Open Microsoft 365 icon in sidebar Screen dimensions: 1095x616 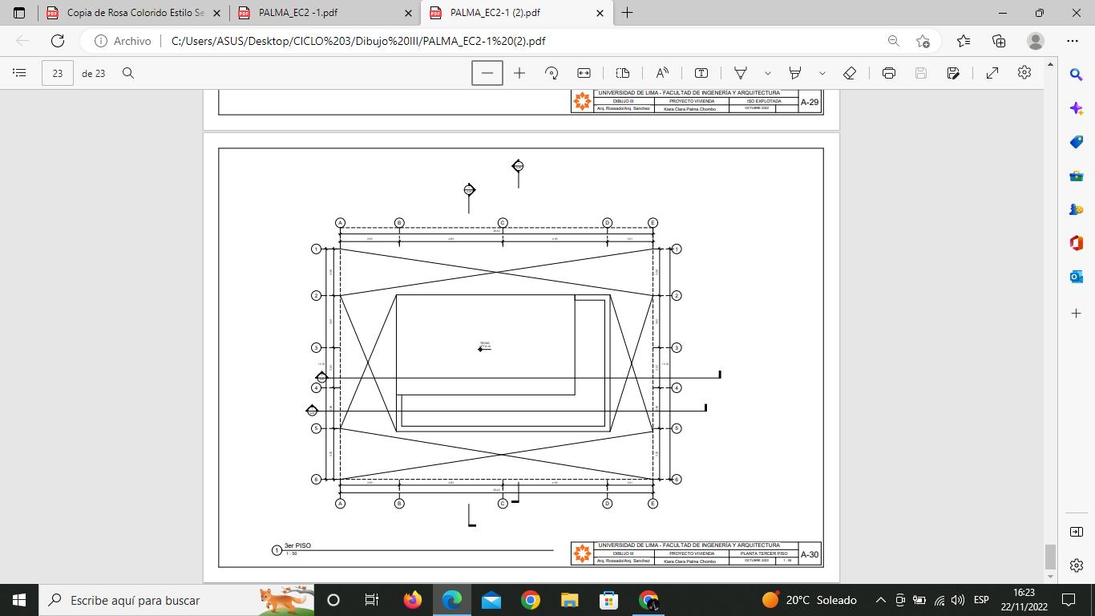tap(1077, 243)
